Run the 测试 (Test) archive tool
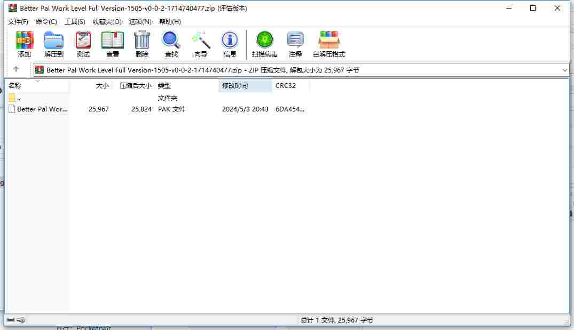This screenshot has height=330, width=574. point(83,44)
